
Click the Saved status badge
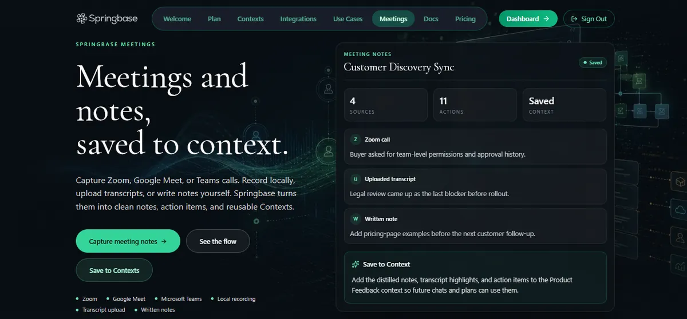[x=592, y=62]
